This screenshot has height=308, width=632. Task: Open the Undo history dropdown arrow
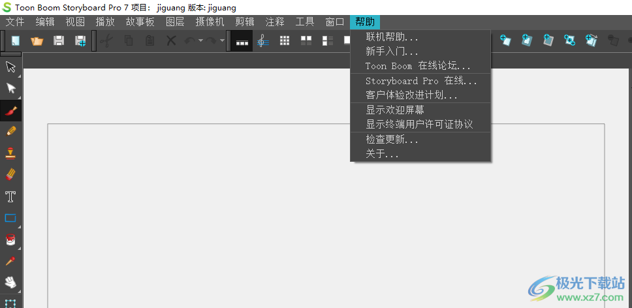pos(200,40)
